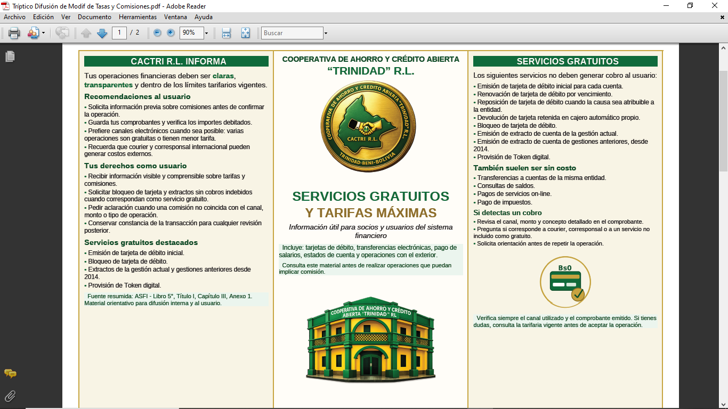Open the Attachments paperclip panel
Screen dimensions: 728x409
click(10, 396)
